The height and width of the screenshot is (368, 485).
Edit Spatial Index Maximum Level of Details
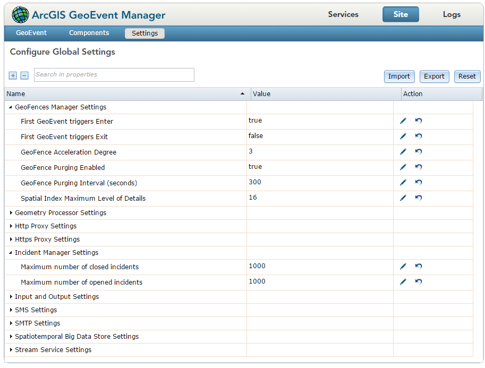coord(403,198)
